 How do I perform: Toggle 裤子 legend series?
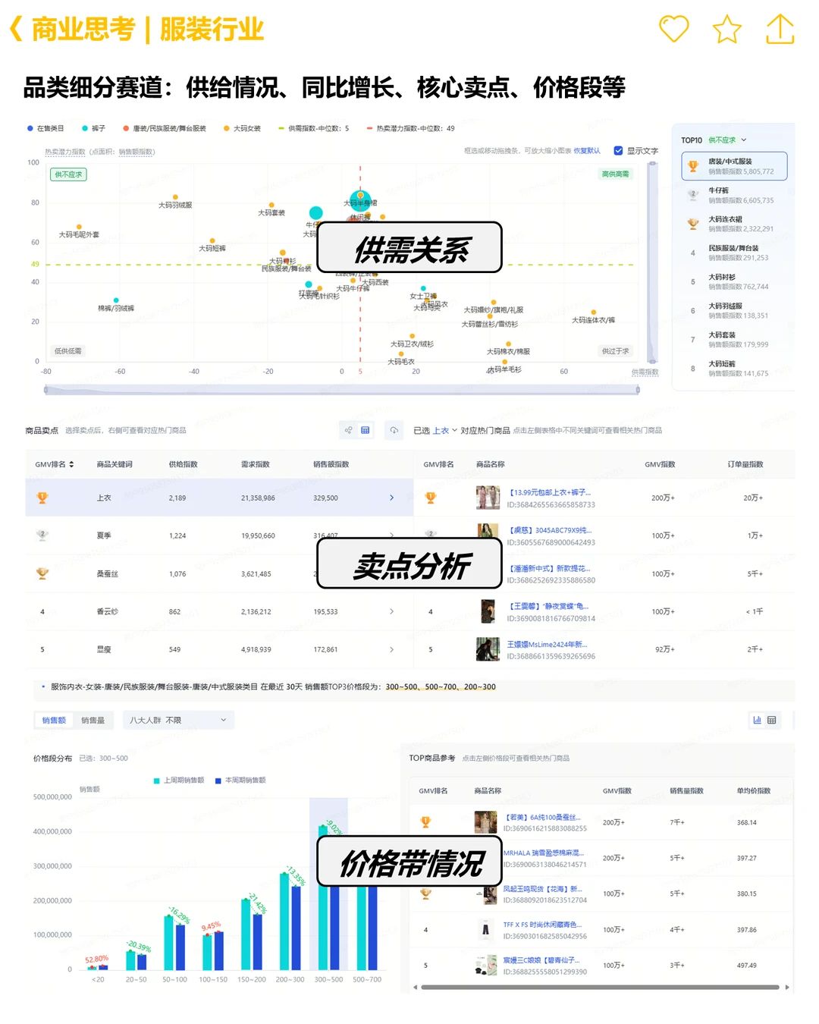[x=93, y=128]
